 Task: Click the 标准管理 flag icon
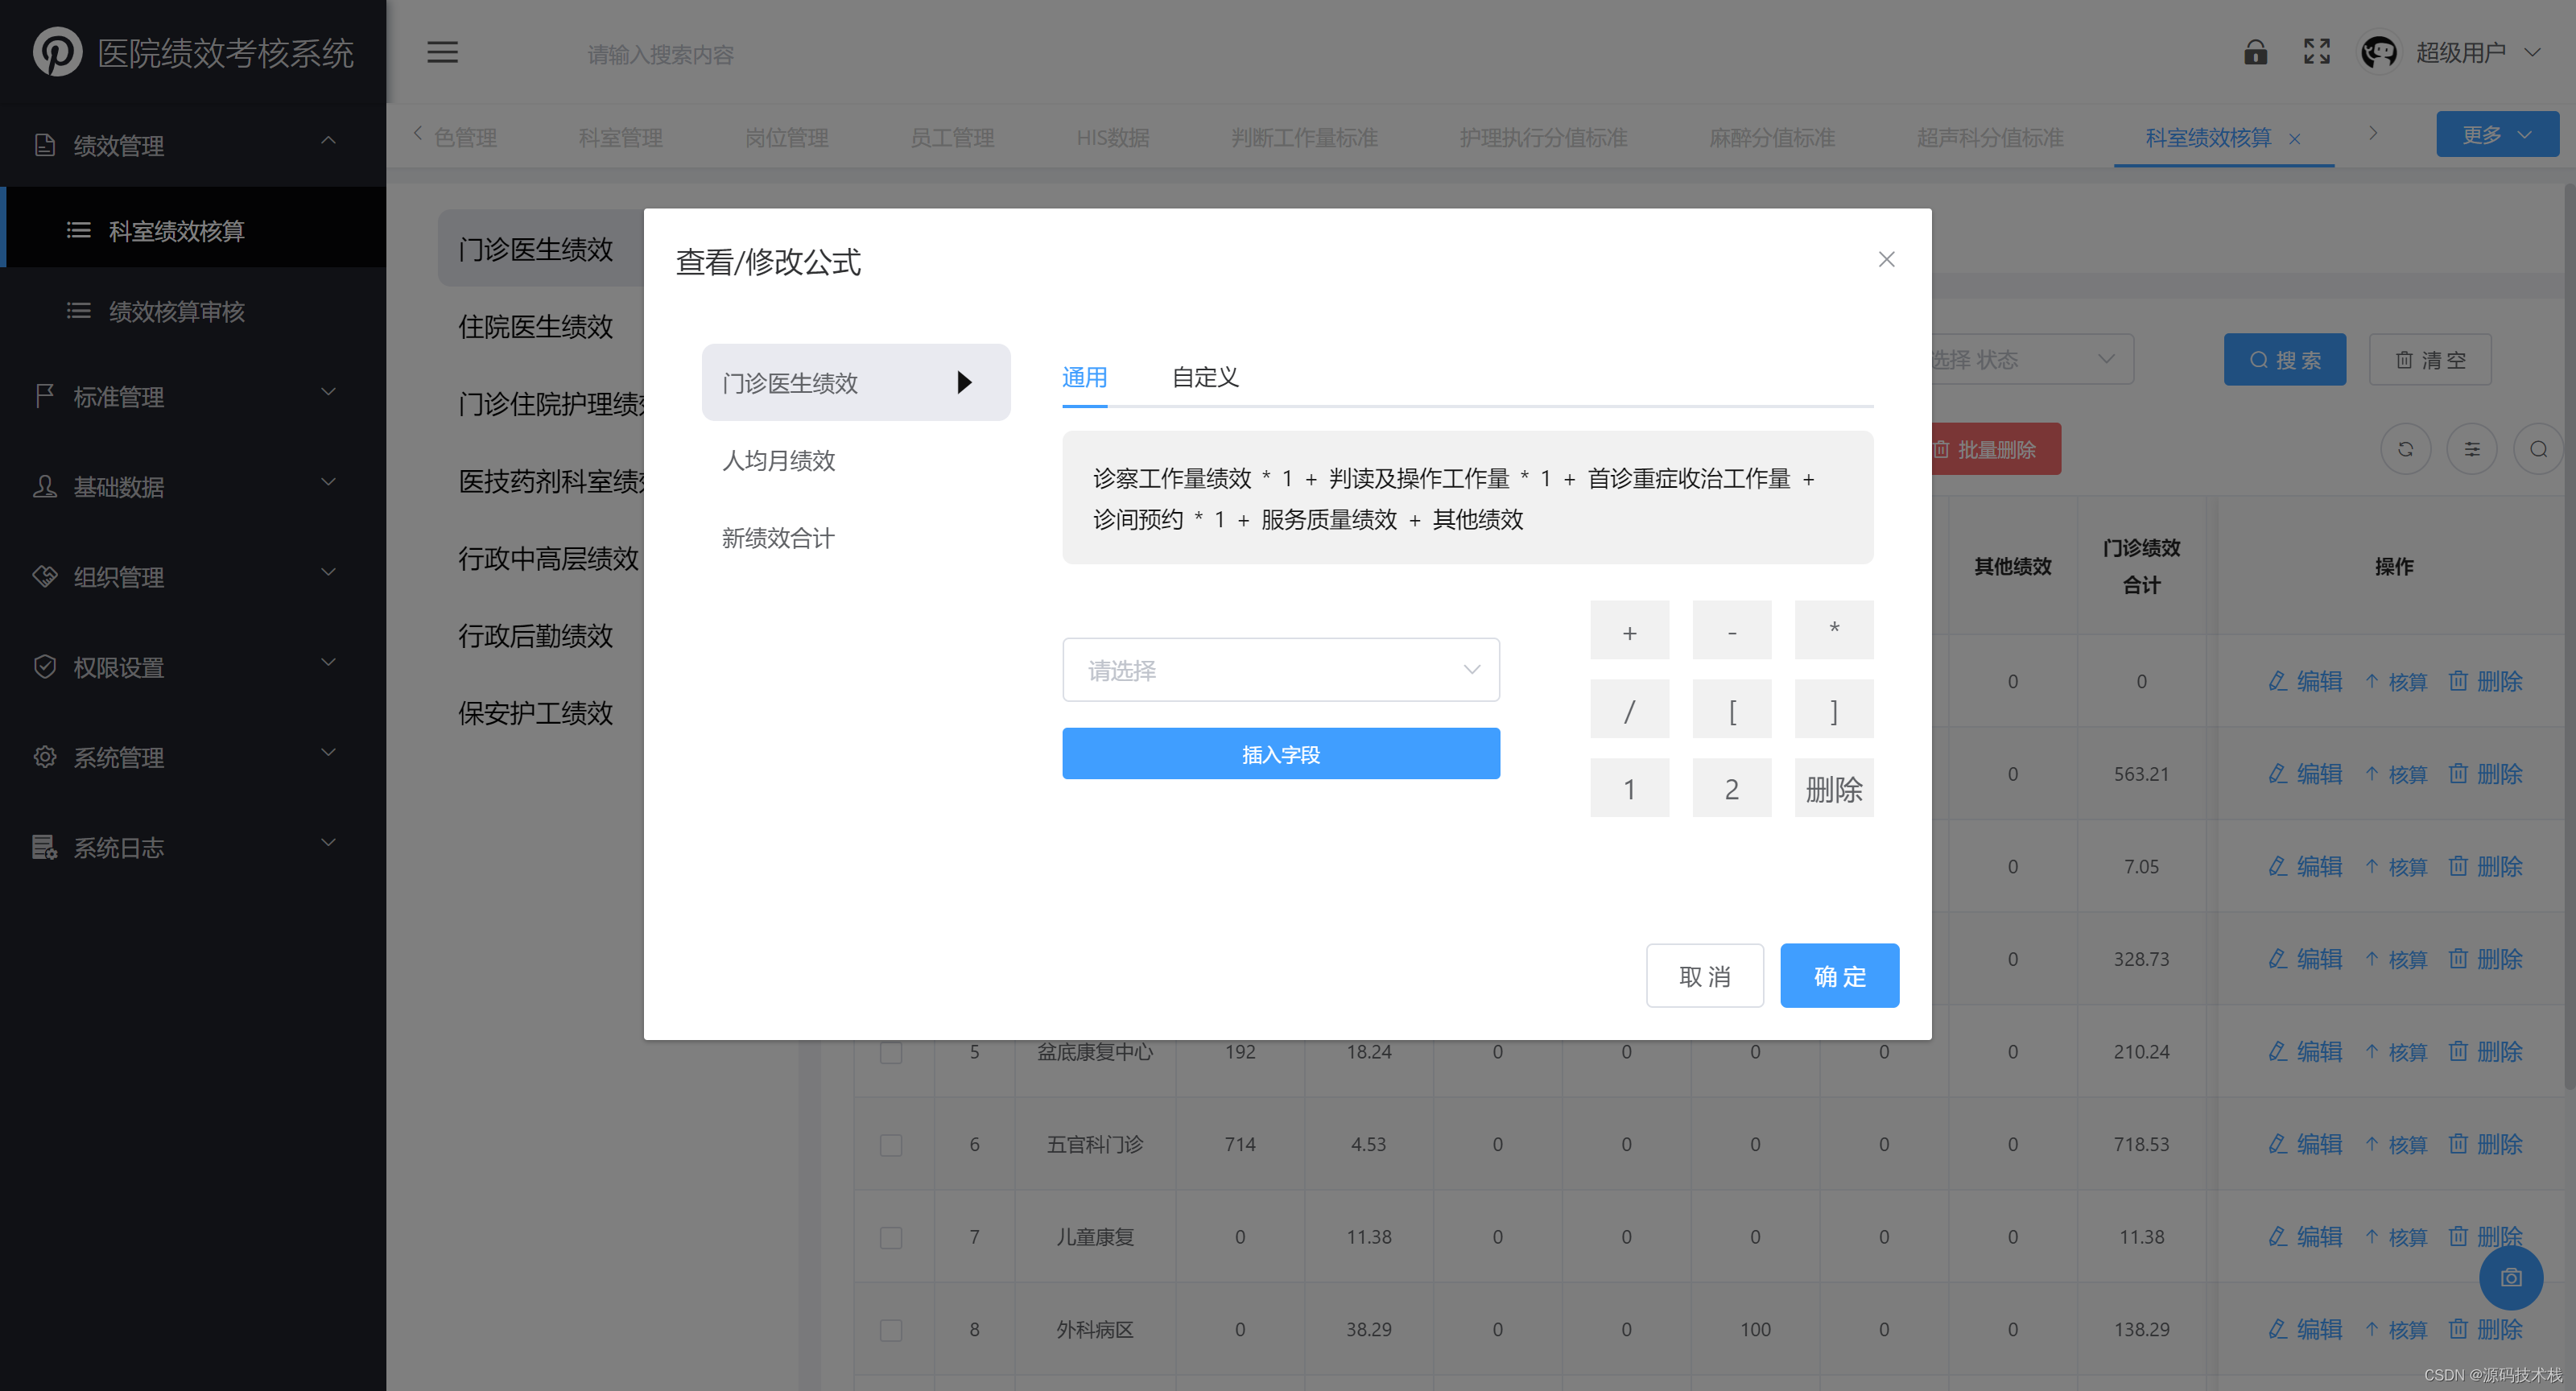(x=45, y=396)
